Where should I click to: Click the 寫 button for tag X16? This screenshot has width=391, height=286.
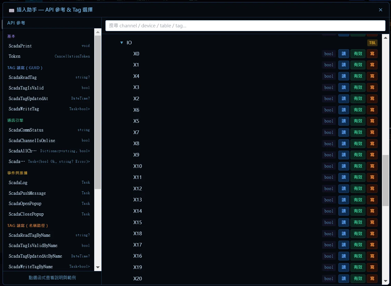coord(372,256)
